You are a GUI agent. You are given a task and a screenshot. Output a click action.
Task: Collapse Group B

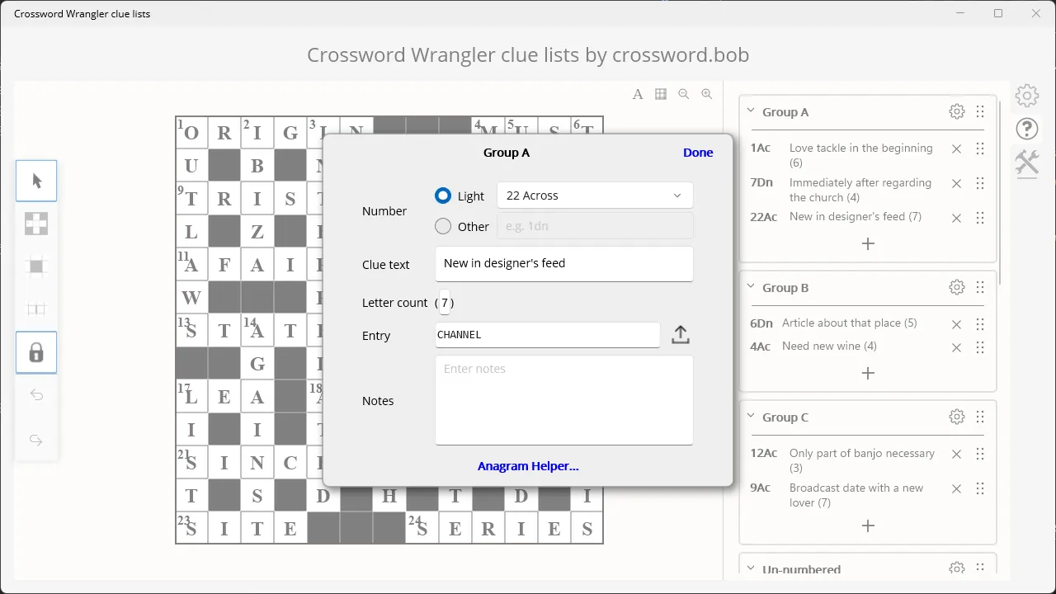point(751,287)
